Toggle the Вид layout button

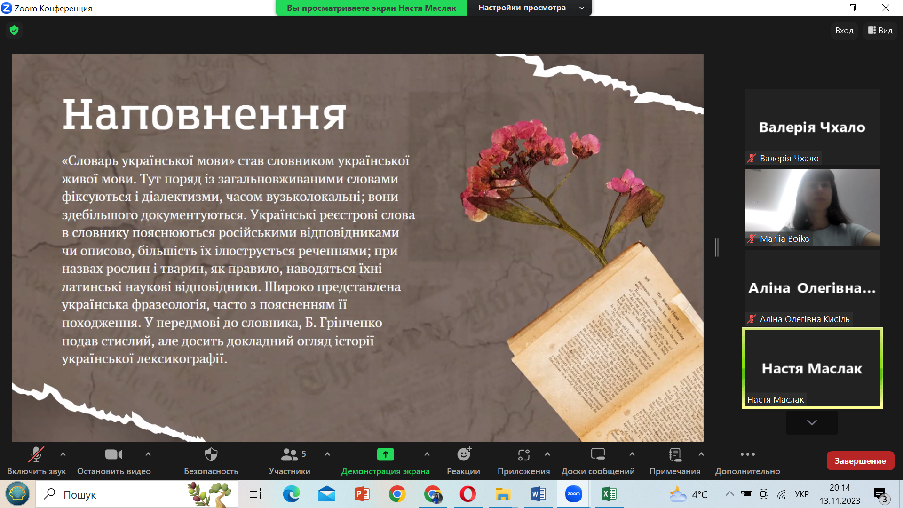[880, 31]
